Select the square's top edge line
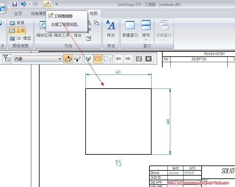Screen dimensions: 235x187 point(118,89)
